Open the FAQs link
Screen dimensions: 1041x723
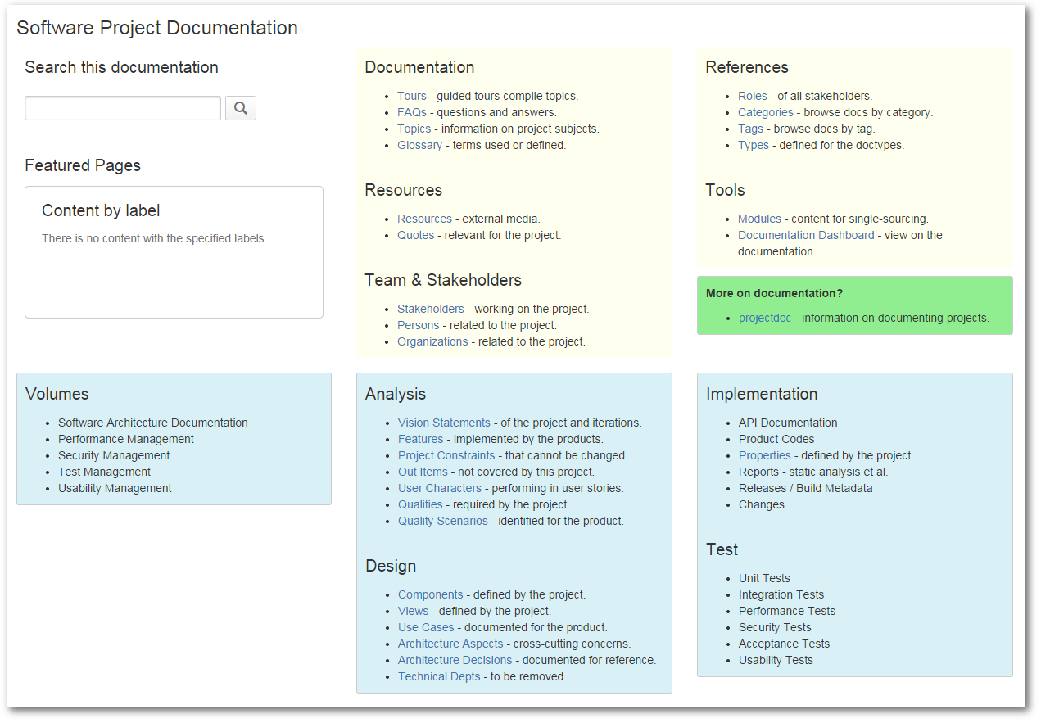[x=412, y=112]
